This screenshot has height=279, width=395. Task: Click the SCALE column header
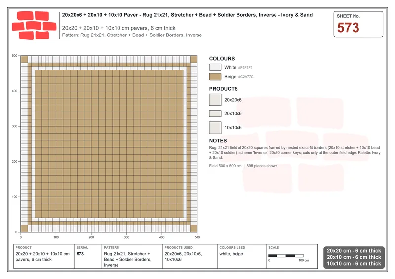pyautogui.click(x=274, y=248)
